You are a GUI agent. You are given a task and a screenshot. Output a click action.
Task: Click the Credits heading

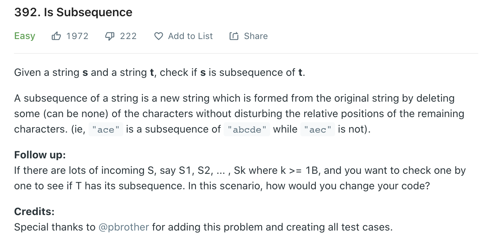[34, 212]
